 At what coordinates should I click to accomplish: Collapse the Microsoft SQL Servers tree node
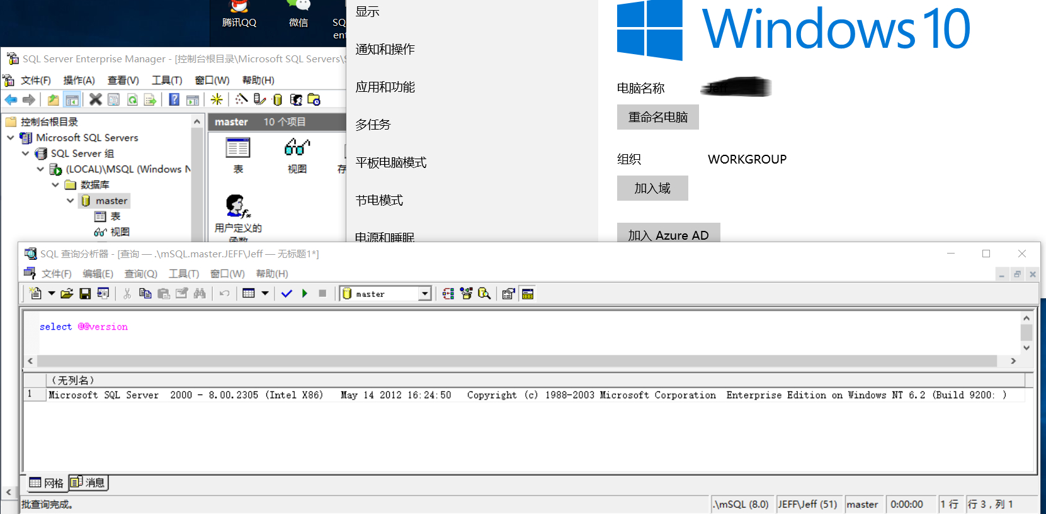11,137
